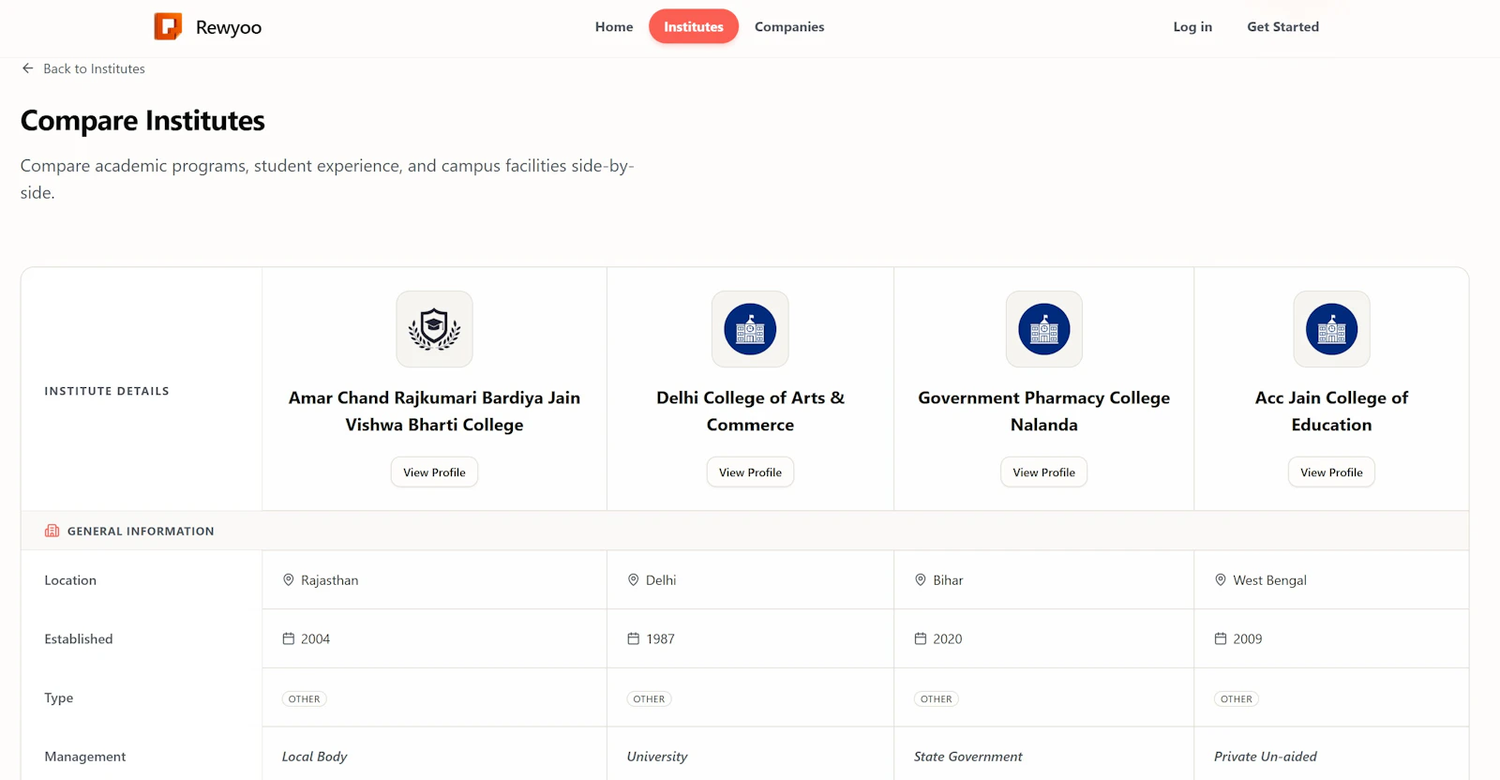Click the established year 1987

[x=661, y=638]
